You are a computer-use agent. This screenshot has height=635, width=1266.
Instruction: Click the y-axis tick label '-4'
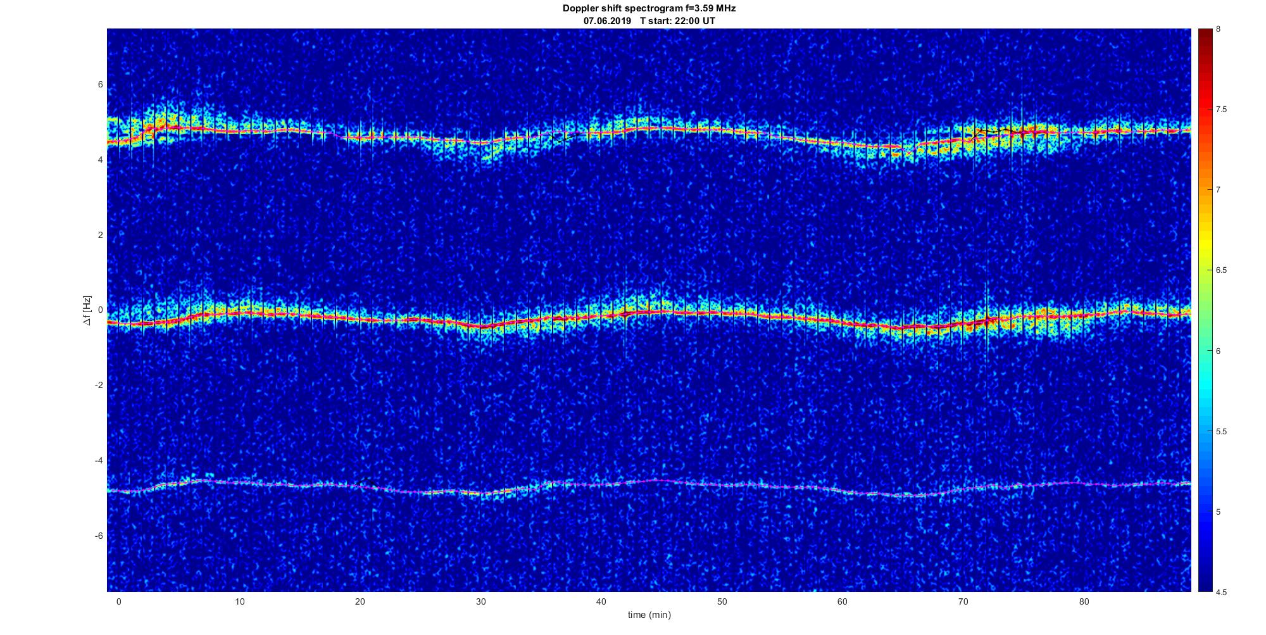(99, 460)
